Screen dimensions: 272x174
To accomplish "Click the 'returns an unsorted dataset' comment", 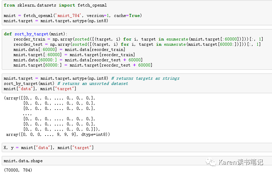I will pos(93,84).
